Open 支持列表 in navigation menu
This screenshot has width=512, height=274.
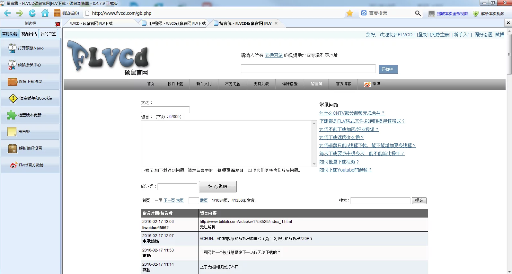coord(261,84)
